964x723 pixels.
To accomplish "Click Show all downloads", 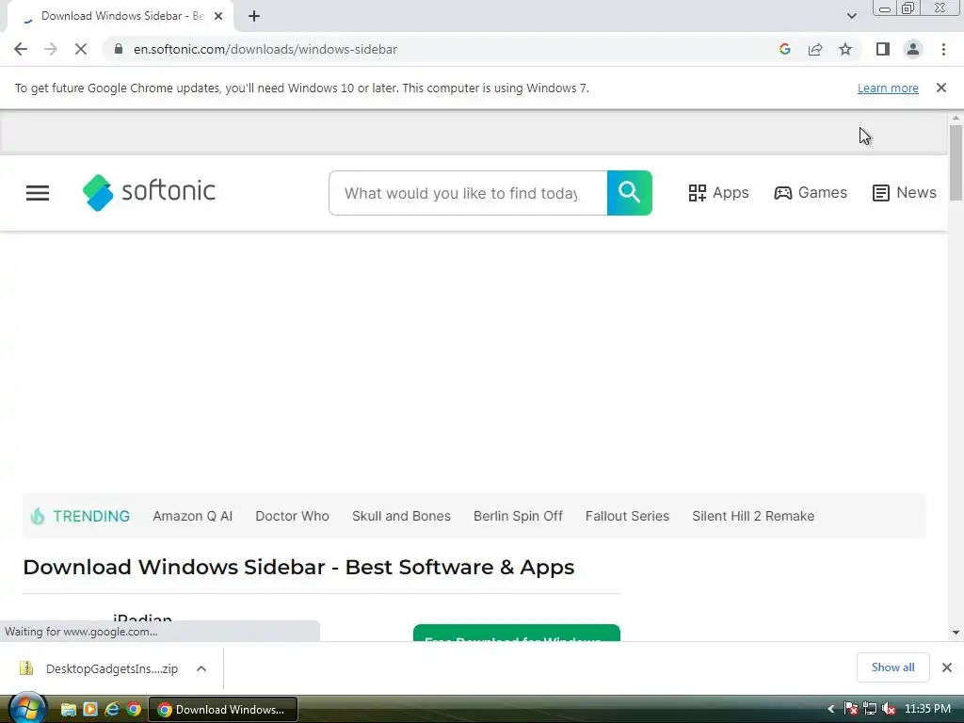I will 892,667.
